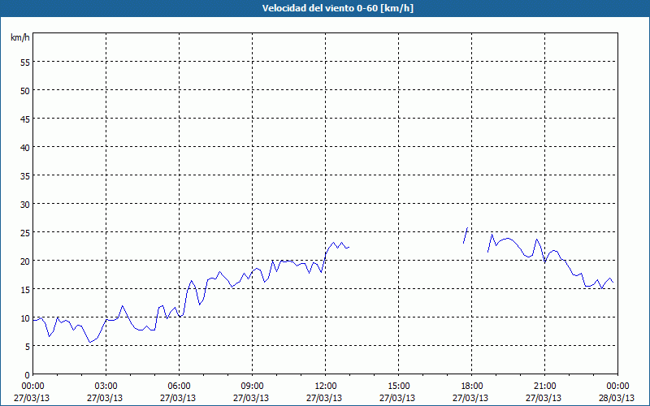This screenshot has height=406, width=650.
Task: Click the 27/03/13 date beneath the first 00:00
Action: (32, 398)
